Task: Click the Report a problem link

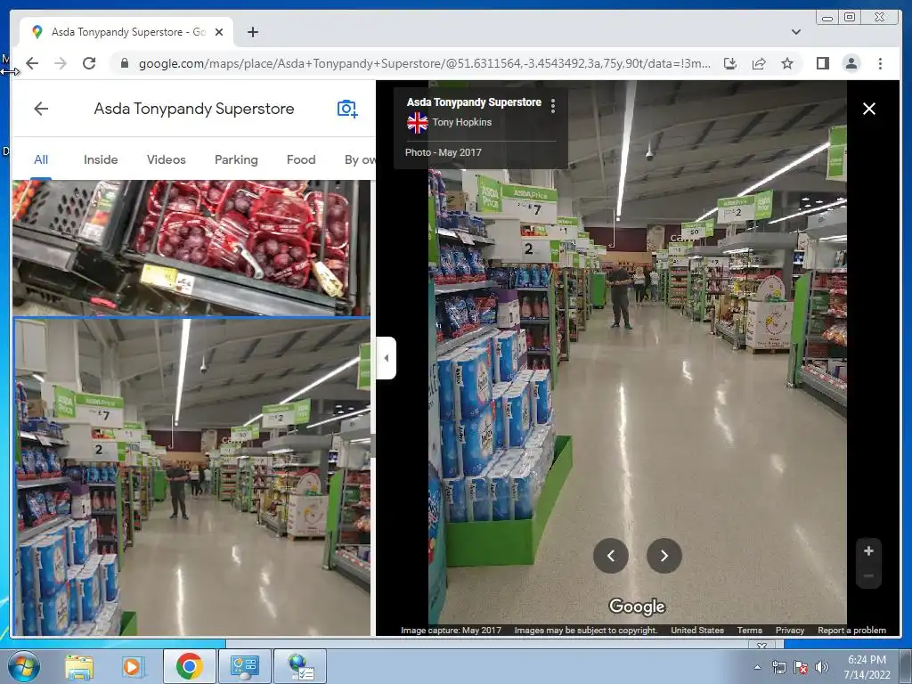Action: tap(851, 630)
